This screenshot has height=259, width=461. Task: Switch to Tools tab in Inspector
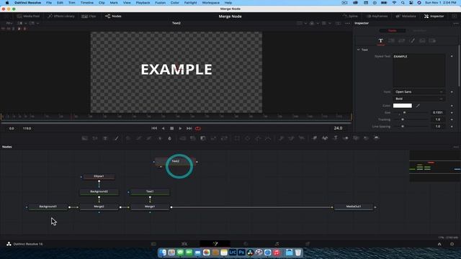click(x=392, y=30)
